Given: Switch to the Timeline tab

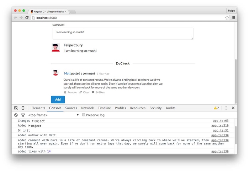Looking at the screenshot, I should (104, 108).
